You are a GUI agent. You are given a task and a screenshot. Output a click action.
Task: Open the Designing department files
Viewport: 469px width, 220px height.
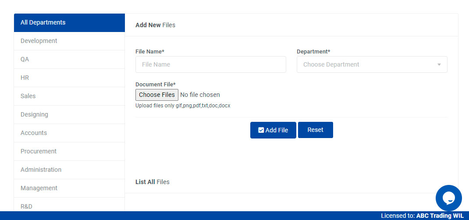pos(69,115)
